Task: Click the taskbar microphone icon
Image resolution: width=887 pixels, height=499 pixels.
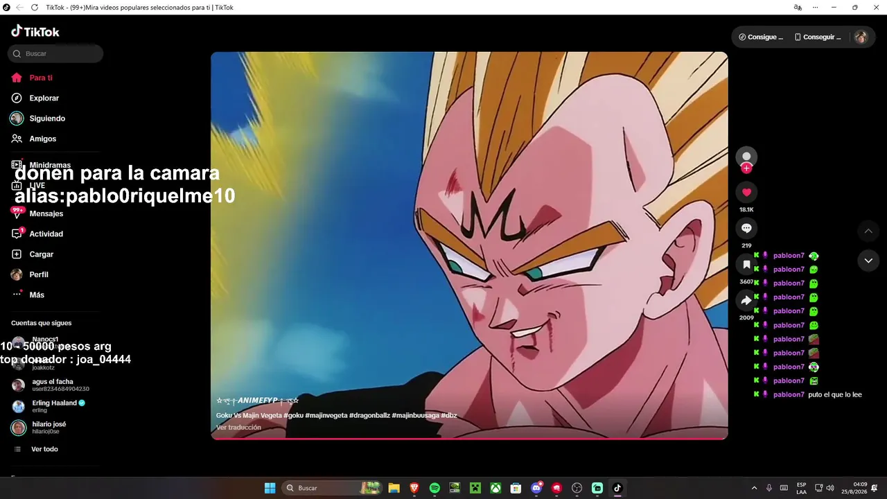Action: click(769, 488)
